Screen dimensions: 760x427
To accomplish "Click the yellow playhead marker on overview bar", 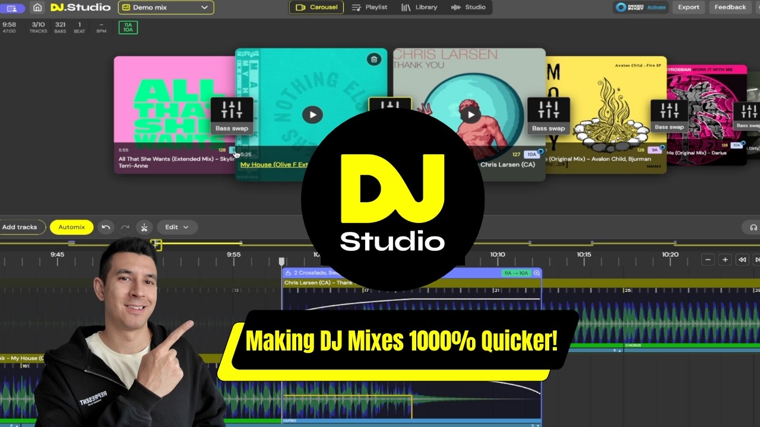I will [x=156, y=244].
